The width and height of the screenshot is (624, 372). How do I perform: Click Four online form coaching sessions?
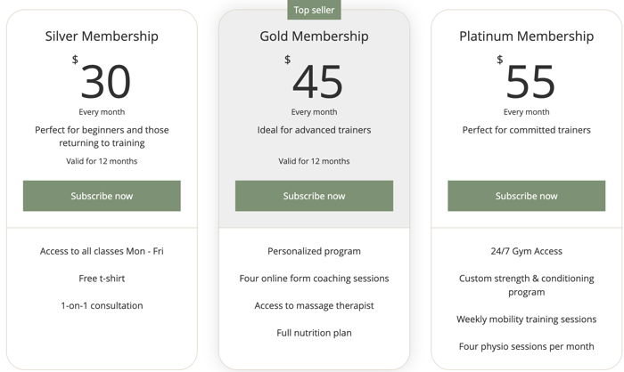click(314, 279)
